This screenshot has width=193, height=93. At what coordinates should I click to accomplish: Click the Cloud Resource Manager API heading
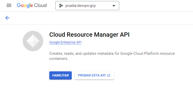pos(89,35)
